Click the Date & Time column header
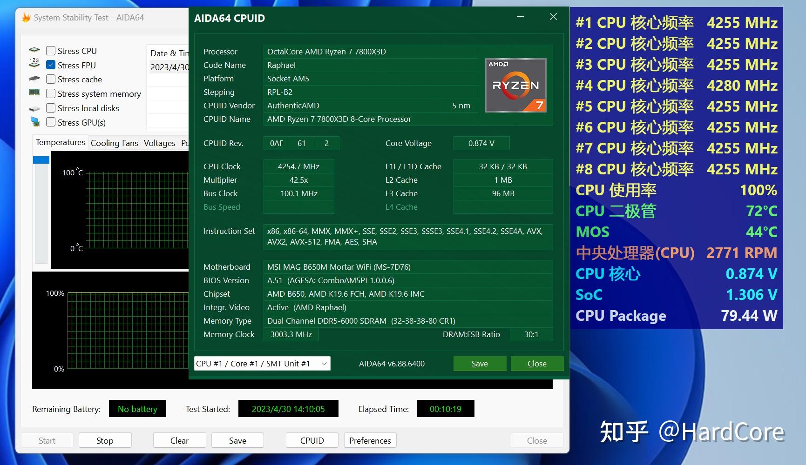Viewport: 806px width, 465px height. [x=169, y=53]
